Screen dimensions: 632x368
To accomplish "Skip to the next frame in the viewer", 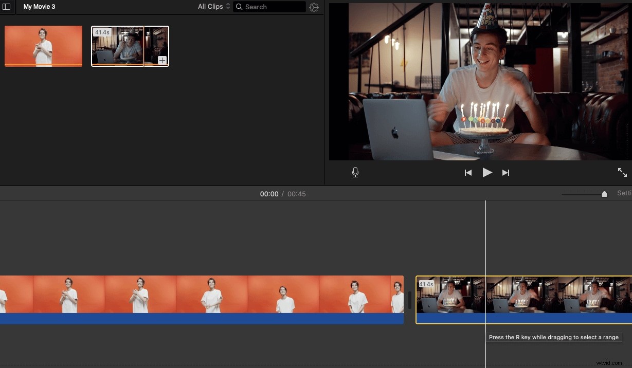I will click(x=505, y=172).
